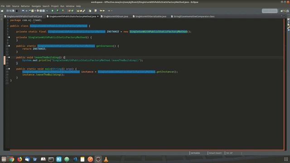This screenshot has width=290, height=163.
Task: Open the applications grid at taskbar right
Action: pos(286,159)
